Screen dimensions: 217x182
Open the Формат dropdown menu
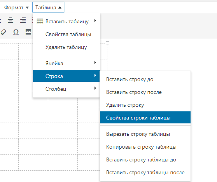pyautogui.click(x=16, y=7)
